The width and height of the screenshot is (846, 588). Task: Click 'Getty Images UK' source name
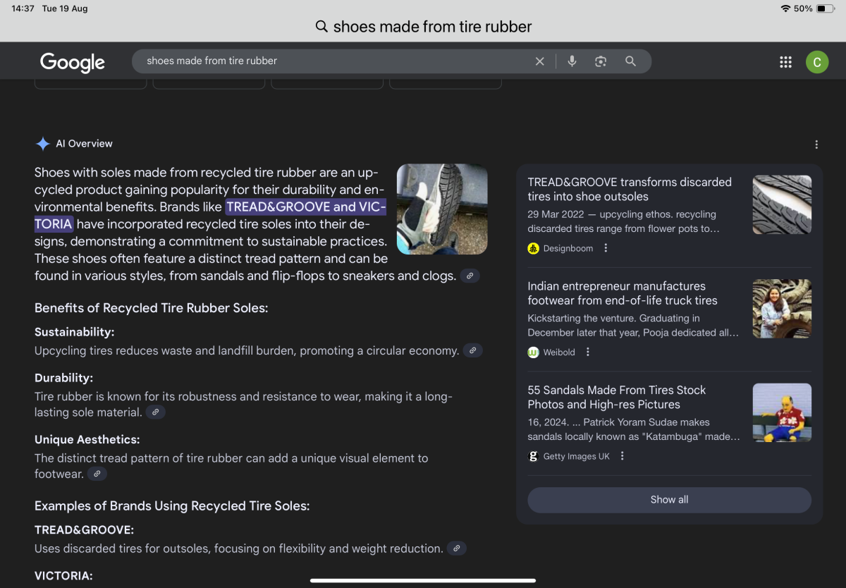pyautogui.click(x=577, y=456)
